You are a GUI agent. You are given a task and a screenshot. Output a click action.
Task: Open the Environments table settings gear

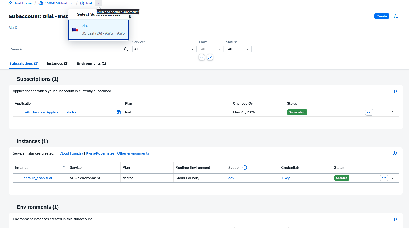tap(394, 219)
